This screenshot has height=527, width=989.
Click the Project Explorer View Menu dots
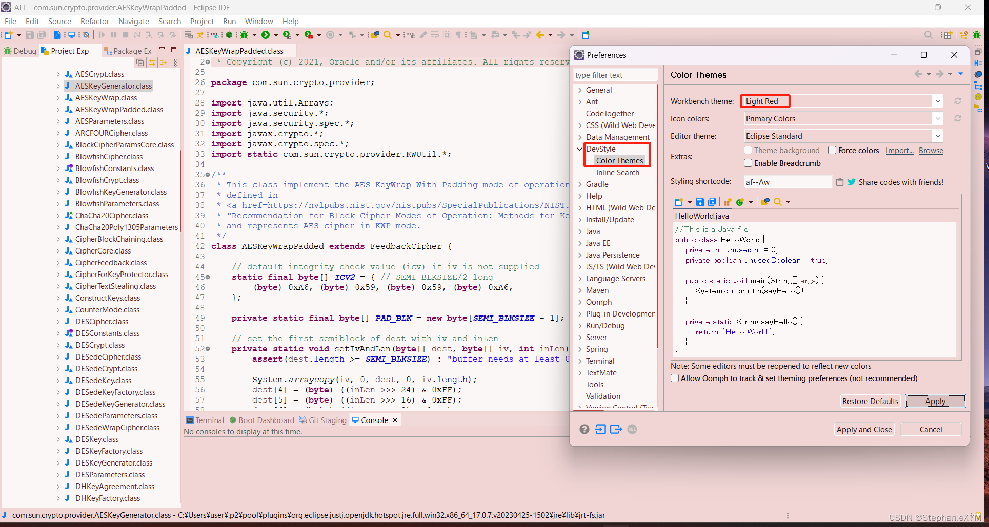click(175, 62)
